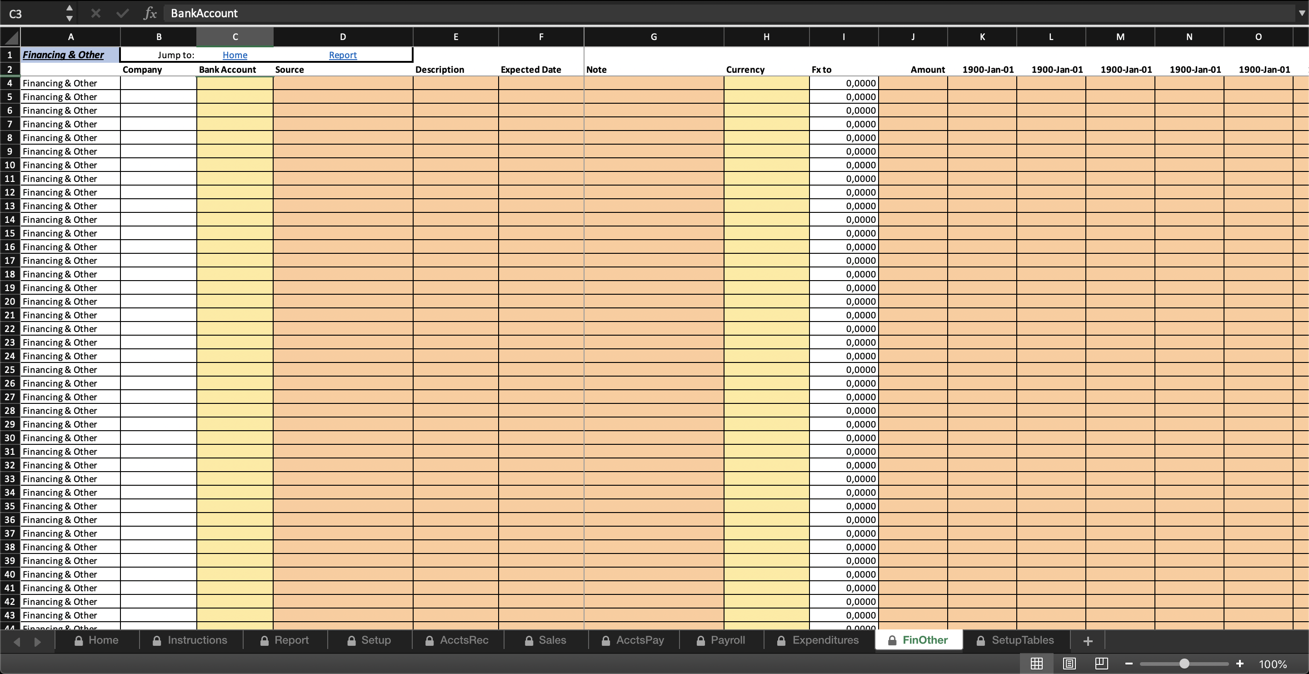Image resolution: width=1309 pixels, height=674 pixels.
Task: Select row 2 header
Action: [x=10, y=69]
